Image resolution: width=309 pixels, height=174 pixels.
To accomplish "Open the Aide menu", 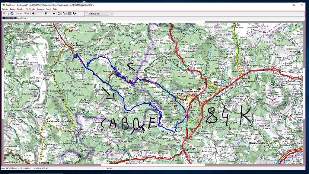I will (55, 9).
